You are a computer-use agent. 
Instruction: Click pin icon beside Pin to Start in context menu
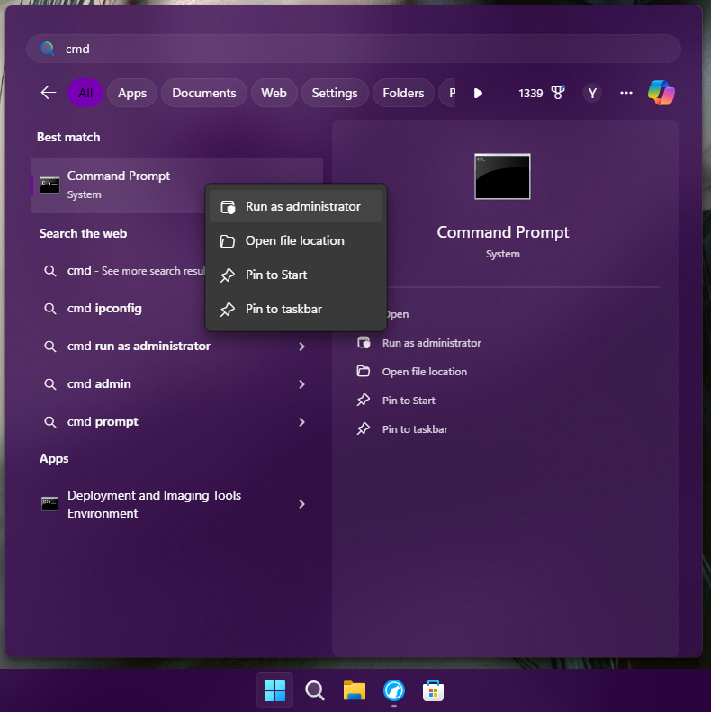(228, 275)
